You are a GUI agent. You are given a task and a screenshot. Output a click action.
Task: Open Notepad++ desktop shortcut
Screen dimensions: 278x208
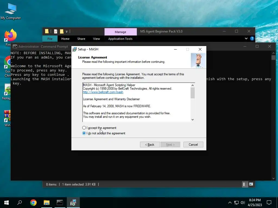(x=7, y=92)
